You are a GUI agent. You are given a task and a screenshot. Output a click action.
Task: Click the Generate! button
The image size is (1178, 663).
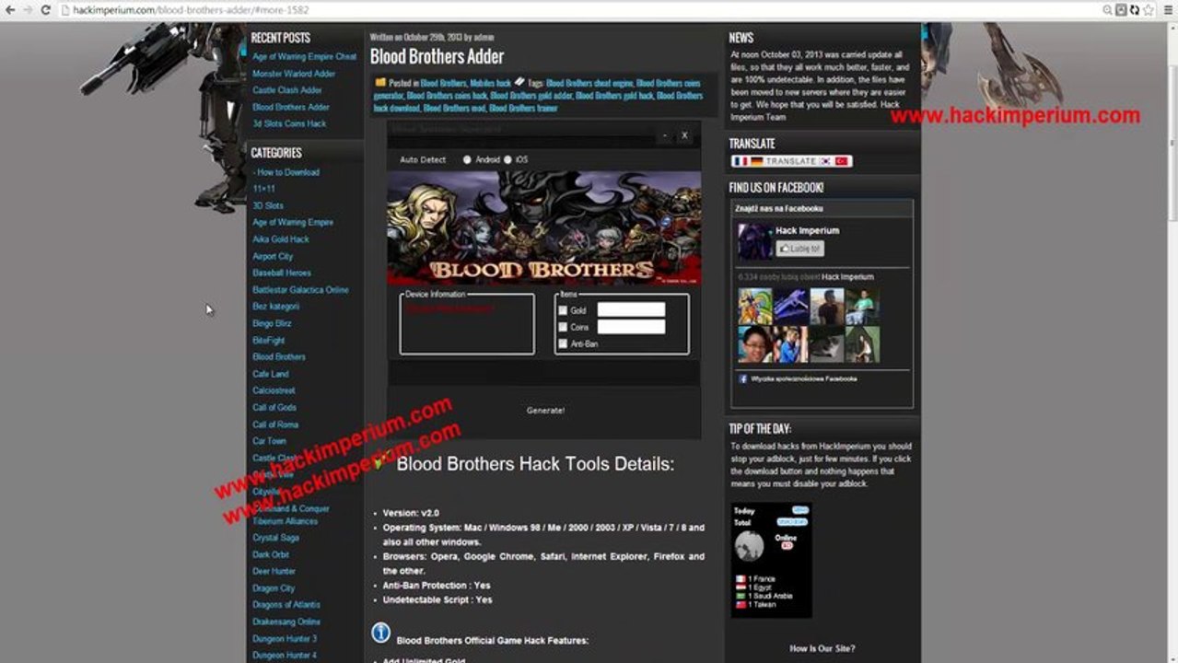tap(545, 410)
